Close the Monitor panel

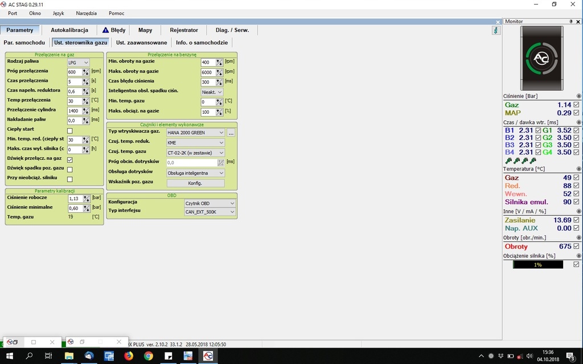point(578,22)
